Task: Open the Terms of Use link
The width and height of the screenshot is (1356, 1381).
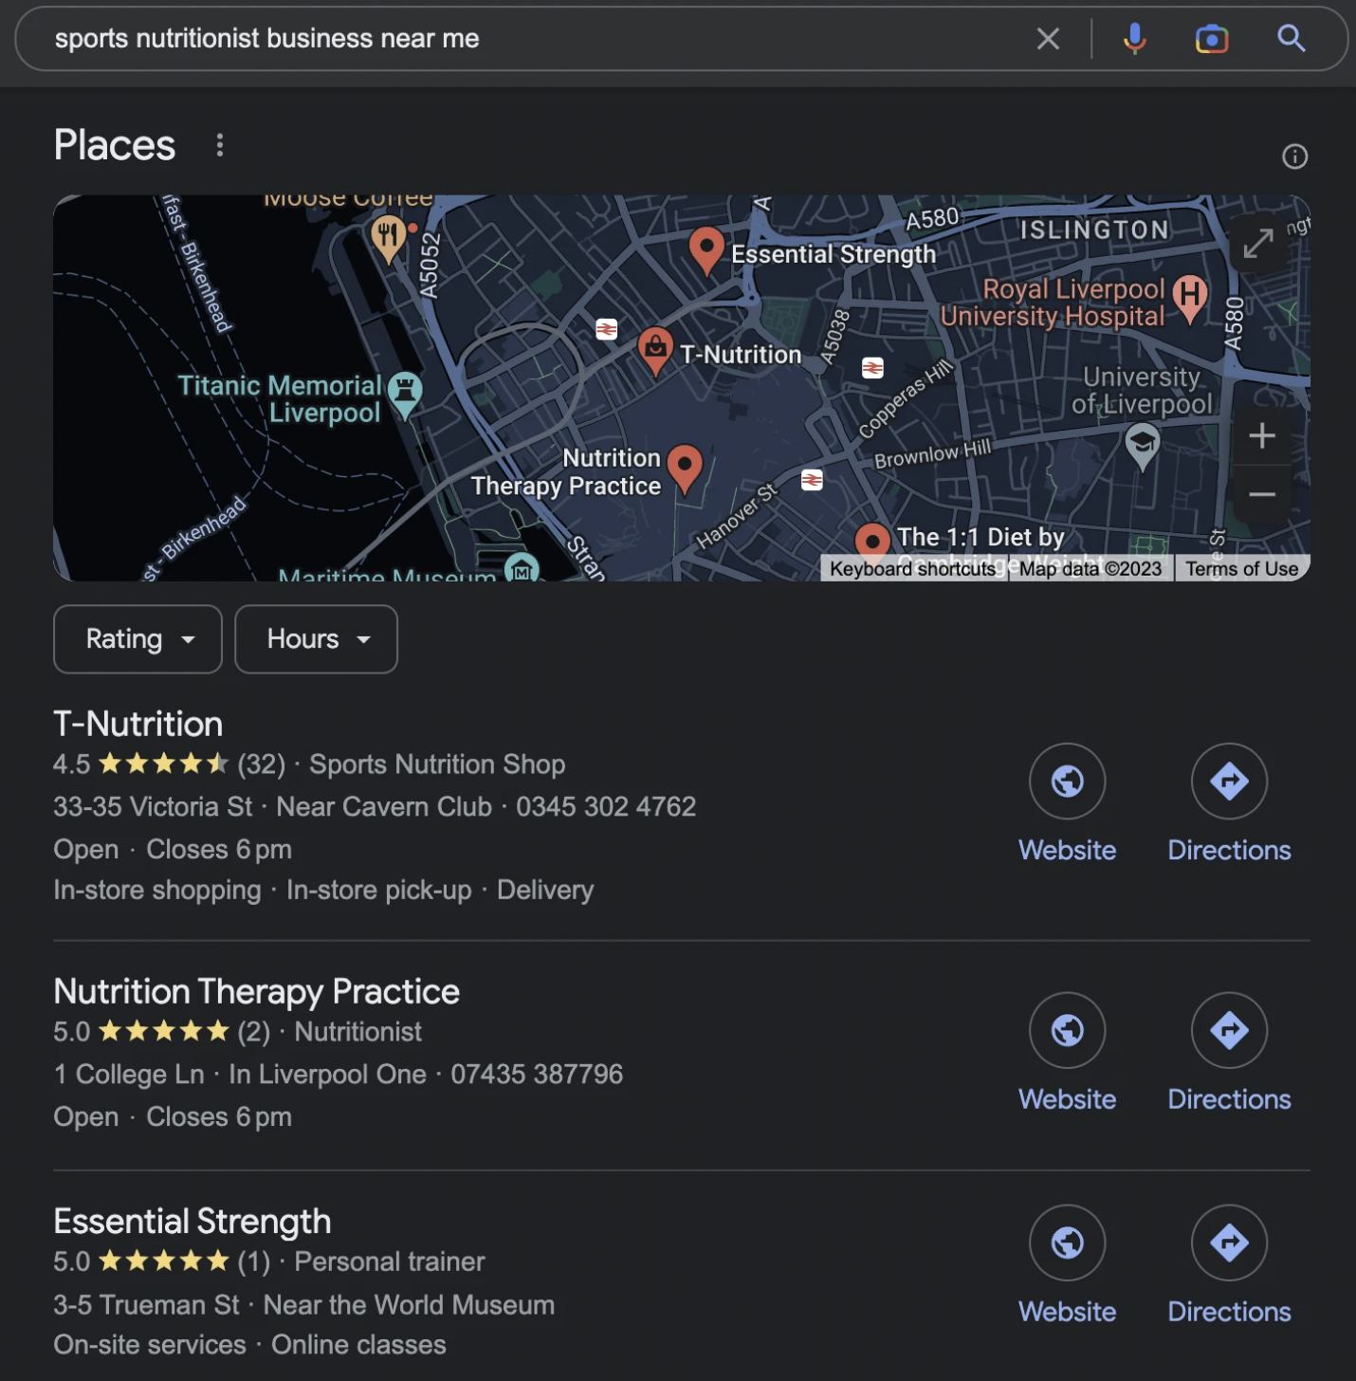Action: coord(1241,569)
